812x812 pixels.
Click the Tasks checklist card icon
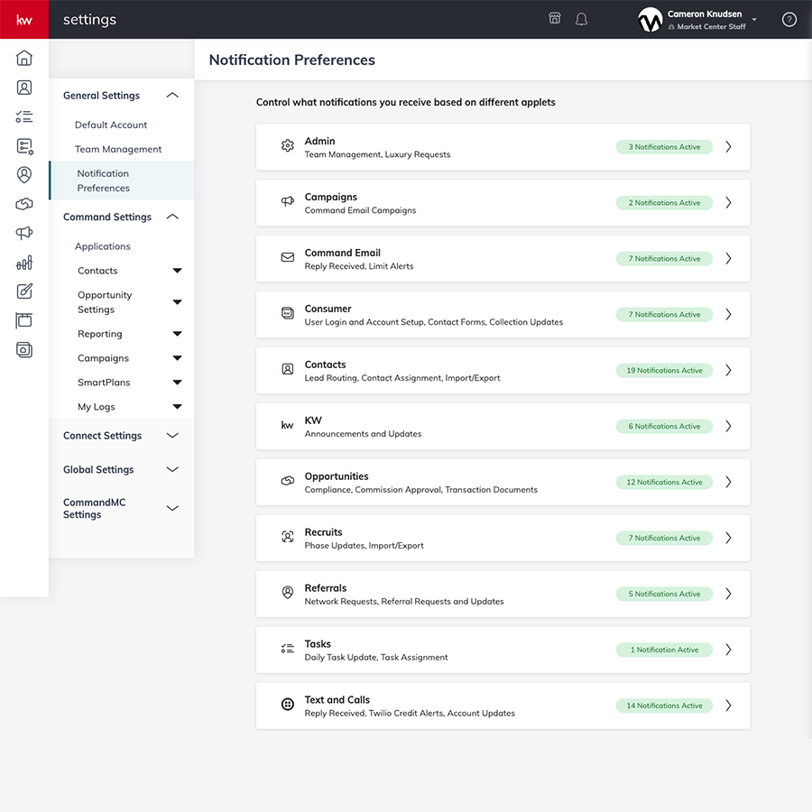coord(288,649)
